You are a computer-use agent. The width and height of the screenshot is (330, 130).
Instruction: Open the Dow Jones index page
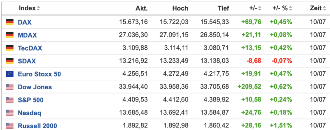[x=35, y=87]
